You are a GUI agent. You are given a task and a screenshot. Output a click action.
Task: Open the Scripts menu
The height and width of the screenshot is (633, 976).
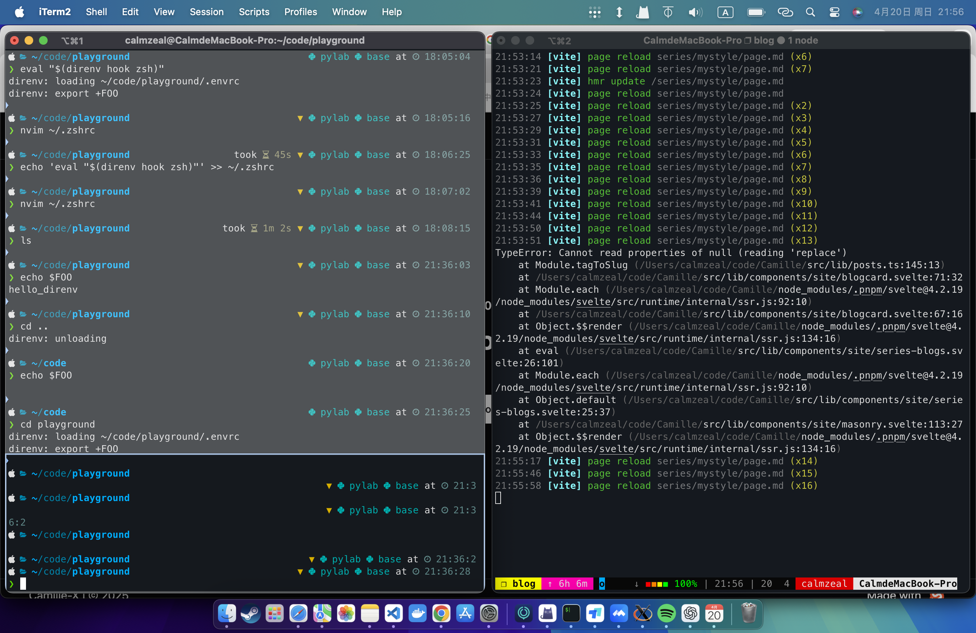[x=254, y=12]
